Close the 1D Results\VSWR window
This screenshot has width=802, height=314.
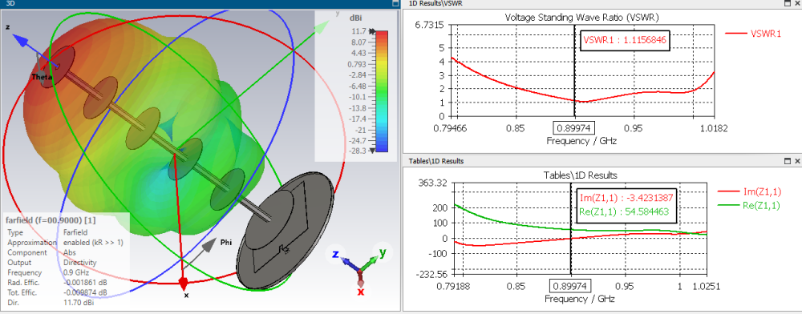tap(797, 3)
